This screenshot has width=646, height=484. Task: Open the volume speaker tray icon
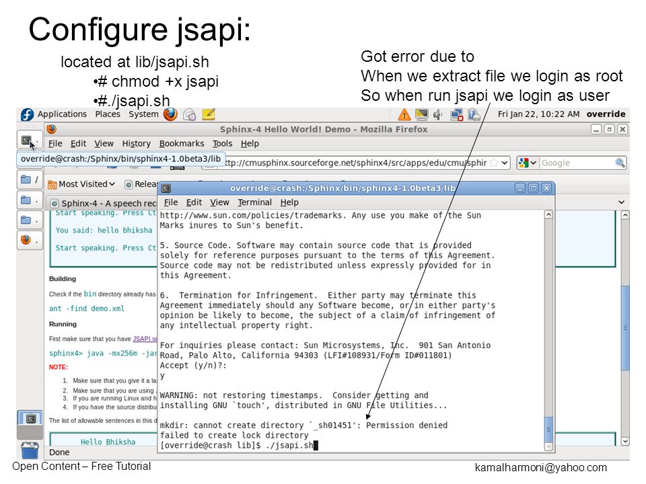438,114
